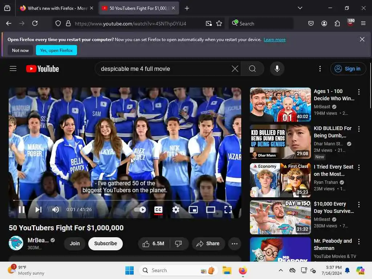Play Dhar Mann KID BULLIED thumbnail
The height and width of the screenshot is (279, 372).
(x=280, y=142)
